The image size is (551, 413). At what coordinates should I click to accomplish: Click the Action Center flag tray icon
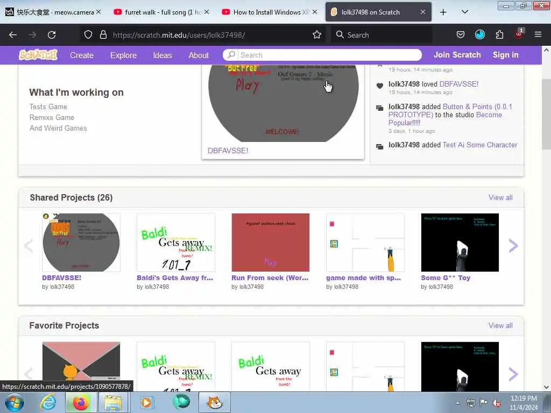tap(484, 403)
